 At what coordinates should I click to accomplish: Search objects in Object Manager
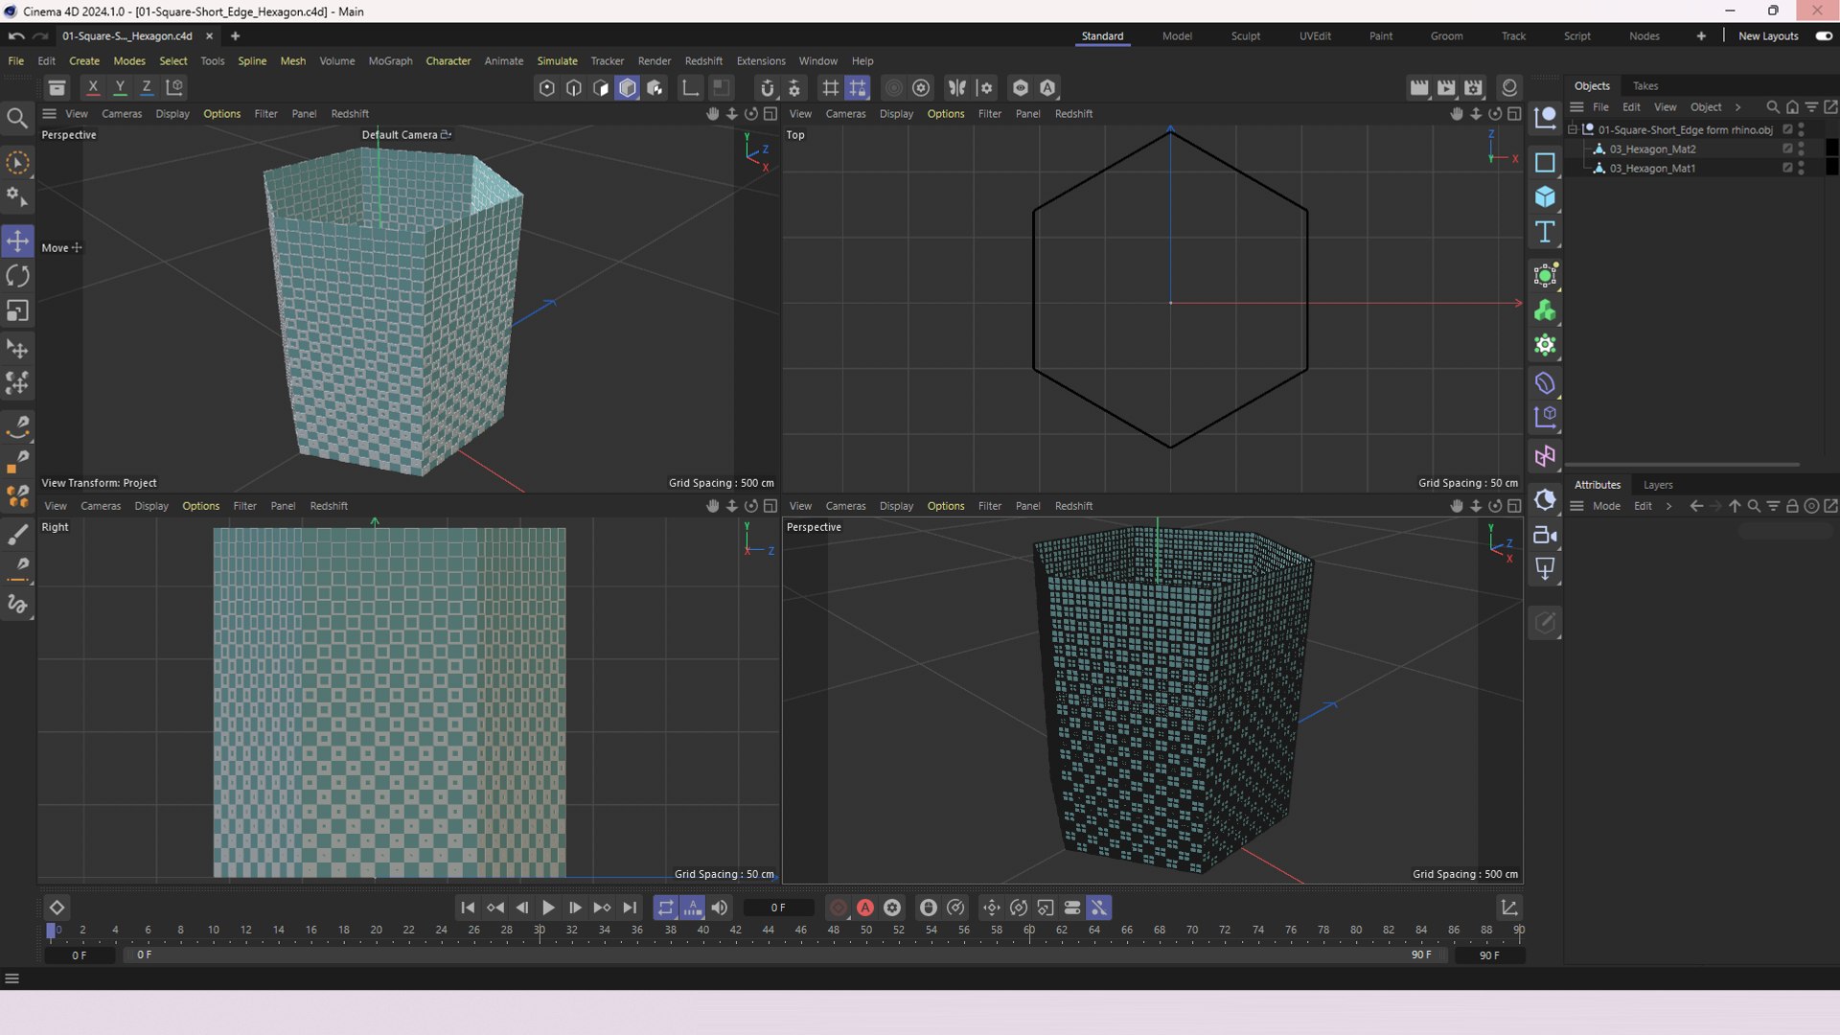point(1773,107)
